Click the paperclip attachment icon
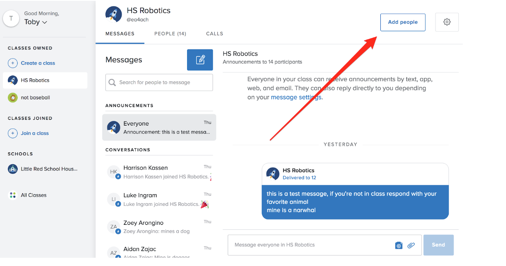This screenshot has height=266, width=506. tap(411, 245)
